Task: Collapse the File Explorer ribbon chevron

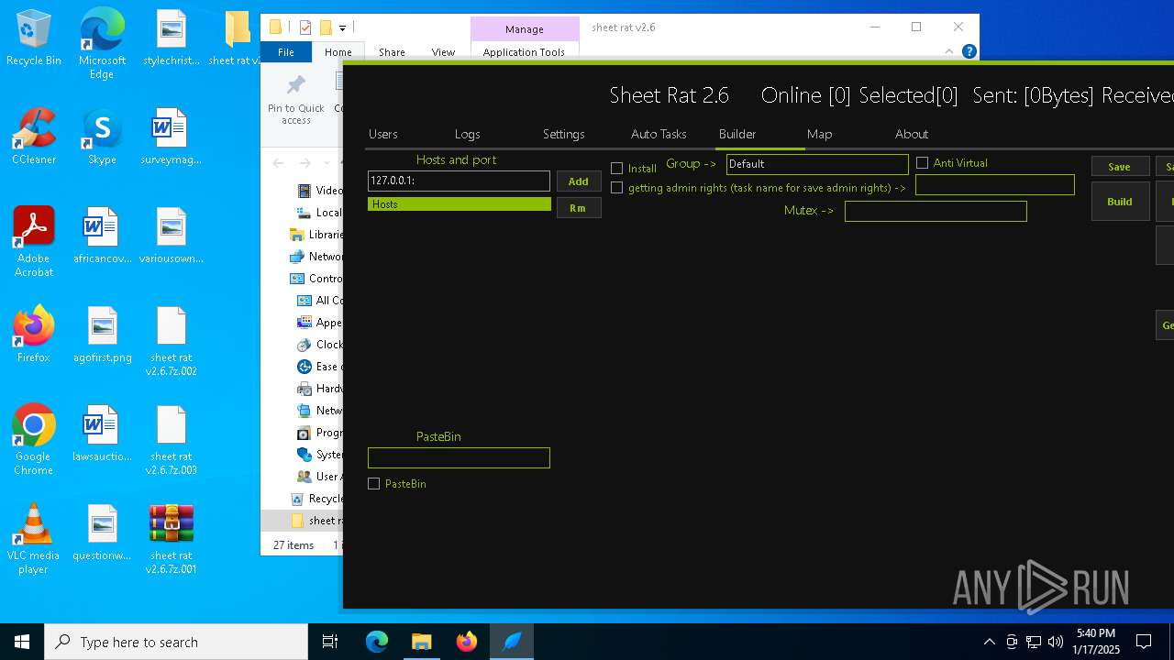Action: tap(949, 52)
